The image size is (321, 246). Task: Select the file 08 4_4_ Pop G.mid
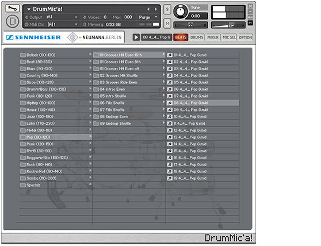[202, 103]
